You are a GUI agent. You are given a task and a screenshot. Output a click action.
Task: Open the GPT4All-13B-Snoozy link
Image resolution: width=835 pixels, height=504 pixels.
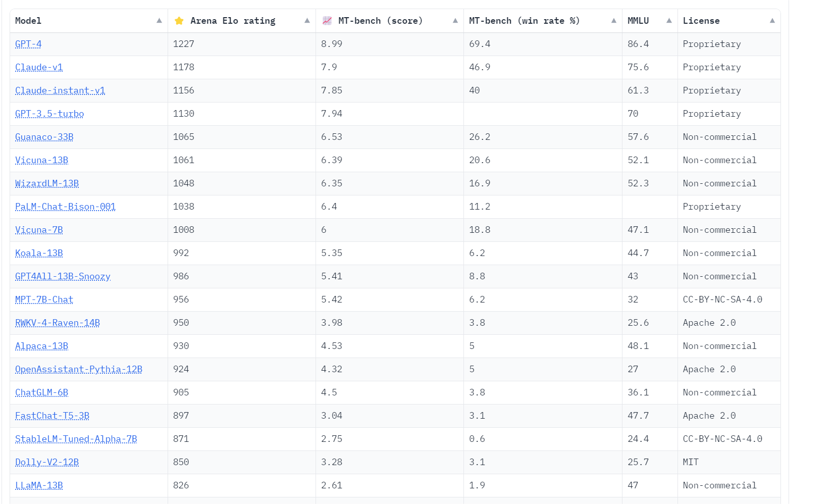(63, 276)
